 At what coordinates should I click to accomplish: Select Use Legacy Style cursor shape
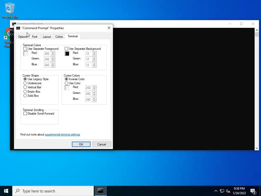[x=25, y=79]
